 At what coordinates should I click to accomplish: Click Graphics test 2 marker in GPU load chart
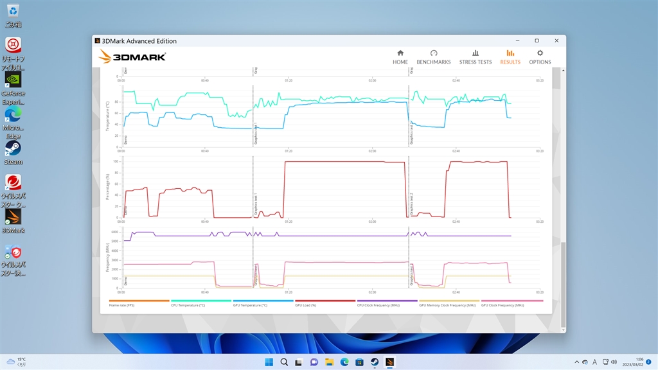[411, 204]
